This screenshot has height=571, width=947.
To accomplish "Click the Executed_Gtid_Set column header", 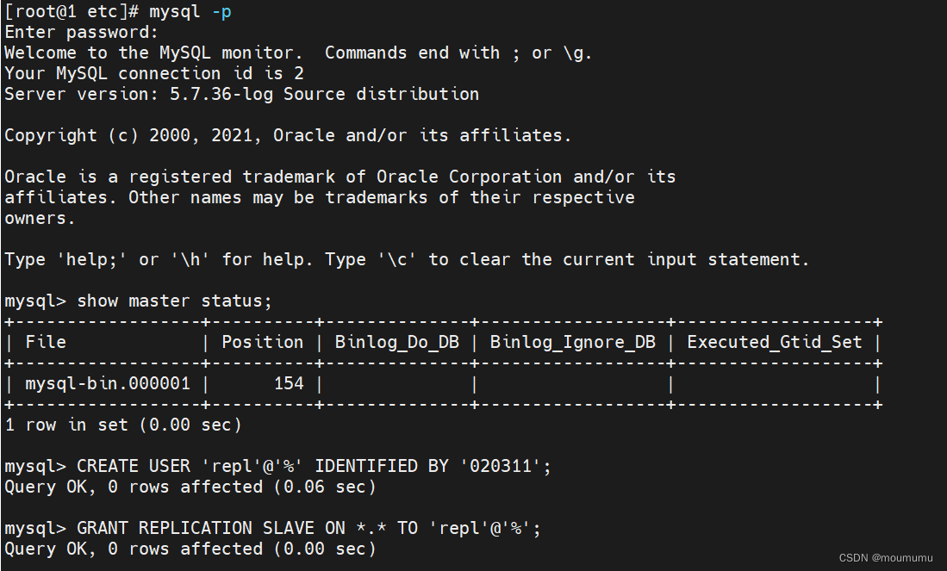I will 774,342.
